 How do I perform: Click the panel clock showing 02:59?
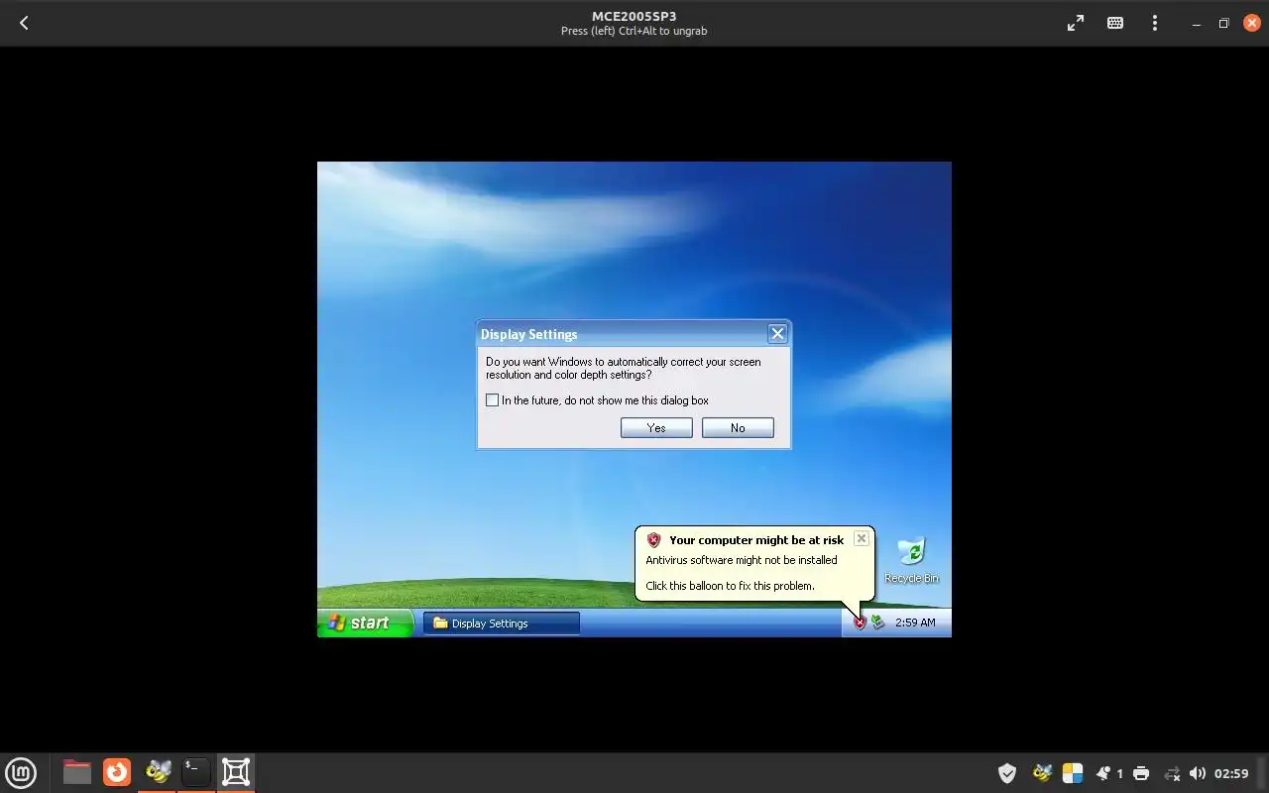click(x=1231, y=773)
